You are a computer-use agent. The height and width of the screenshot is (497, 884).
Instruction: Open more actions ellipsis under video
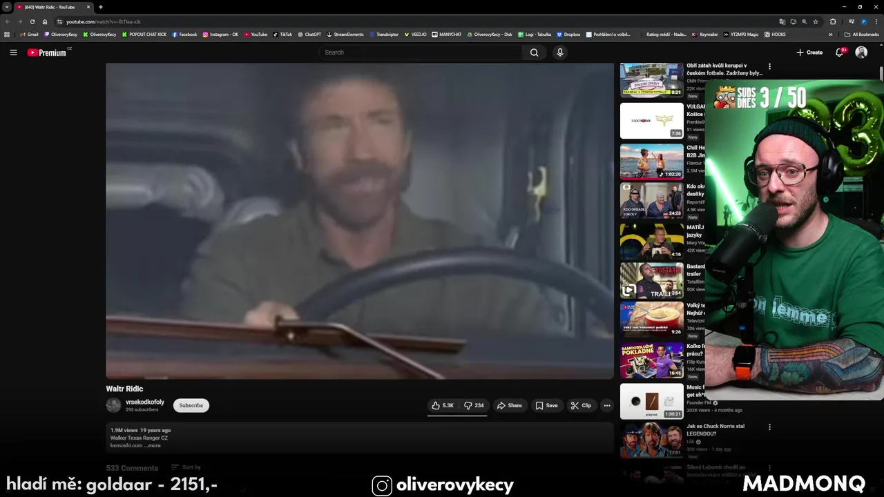[607, 406]
